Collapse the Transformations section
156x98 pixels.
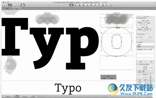pos(138,64)
